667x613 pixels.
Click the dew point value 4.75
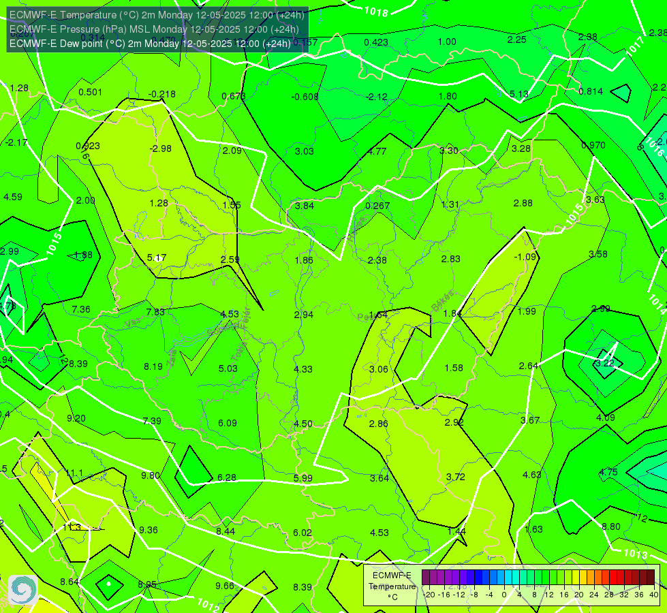608,472
